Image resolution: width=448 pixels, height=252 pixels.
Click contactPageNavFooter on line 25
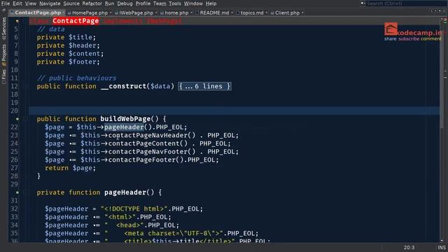click(x=148, y=152)
